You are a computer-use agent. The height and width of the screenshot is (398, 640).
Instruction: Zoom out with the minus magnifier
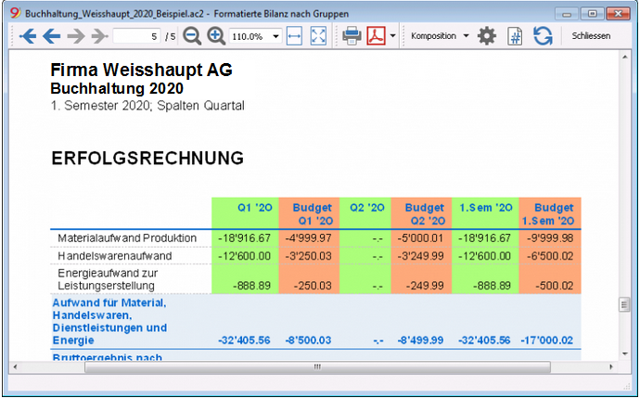(x=191, y=36)
